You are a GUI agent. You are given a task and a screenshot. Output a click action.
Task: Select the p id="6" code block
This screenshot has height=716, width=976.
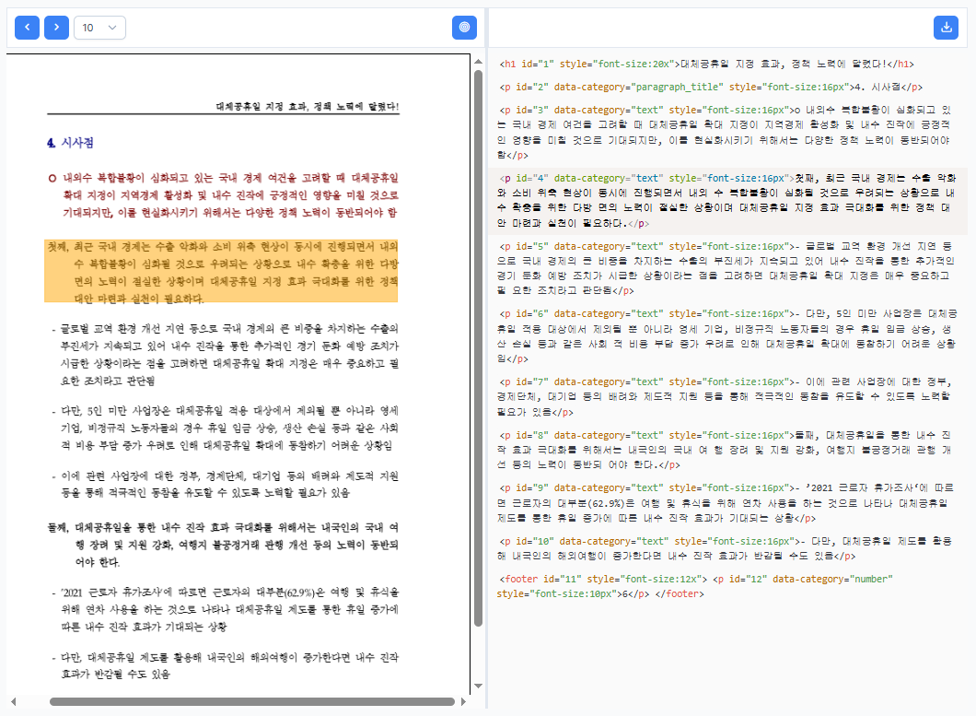726,336
